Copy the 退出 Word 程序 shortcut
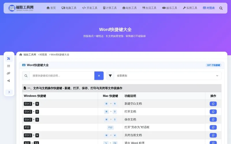This screenshot has width=231, height=144. (x=213, y=143)
